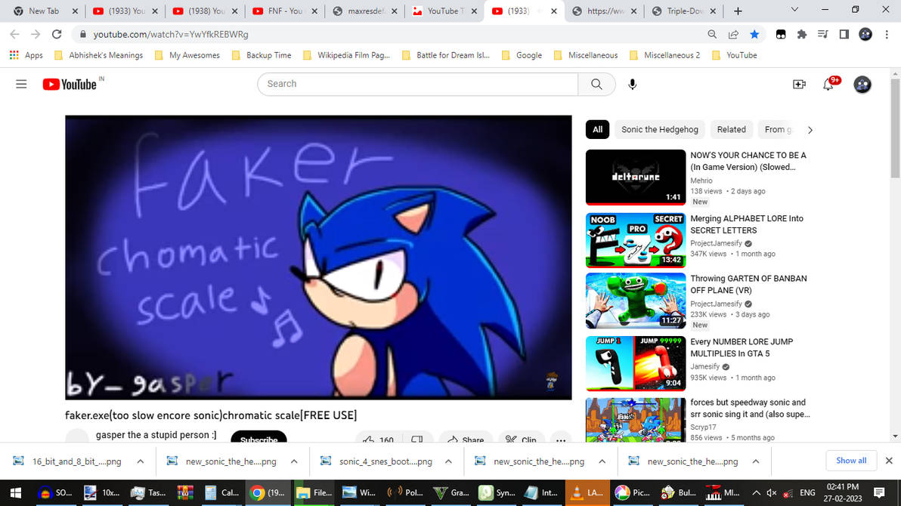
Task: Open Merging ALPHABET LORE video thumbnail
Action: [636, 240]
